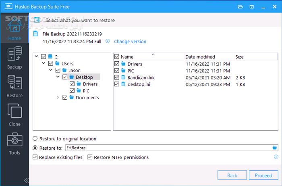
Task: Click the desktop.ini file icon
Action: (123, 84)
